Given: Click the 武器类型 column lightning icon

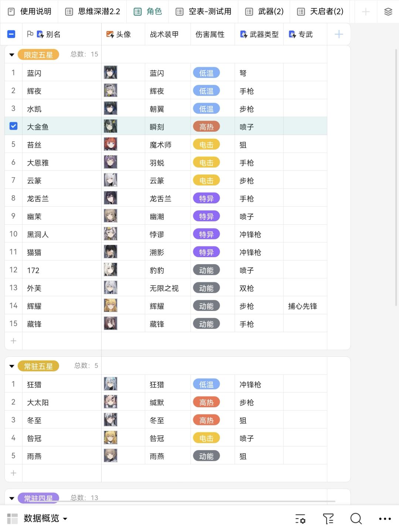Looking at the screenshot, I should click(x=244, y=34).
